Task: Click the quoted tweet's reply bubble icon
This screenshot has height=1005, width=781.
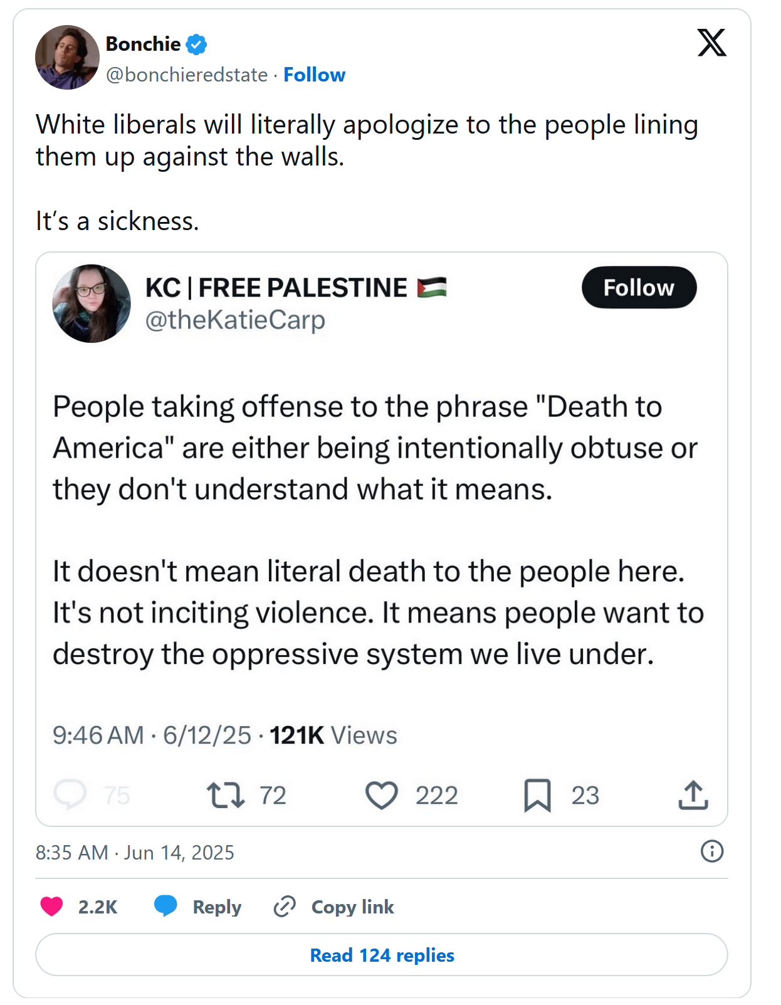Action: click(70, 794)
